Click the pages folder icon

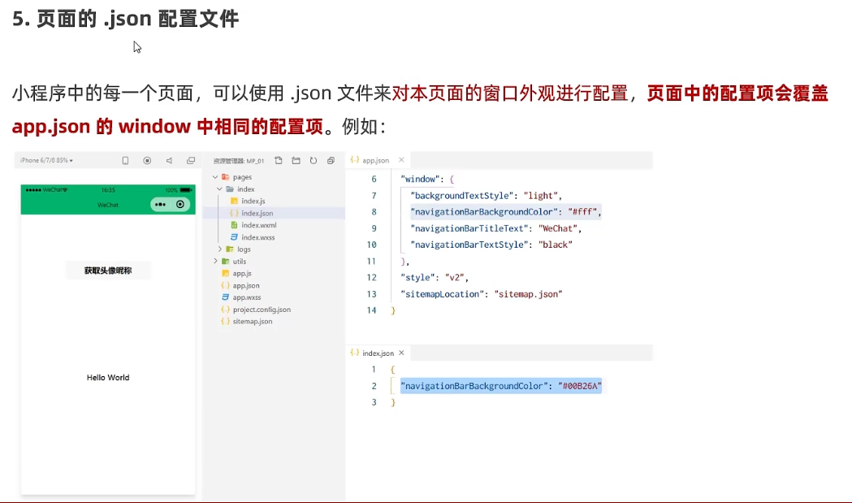tap(226, 176)
